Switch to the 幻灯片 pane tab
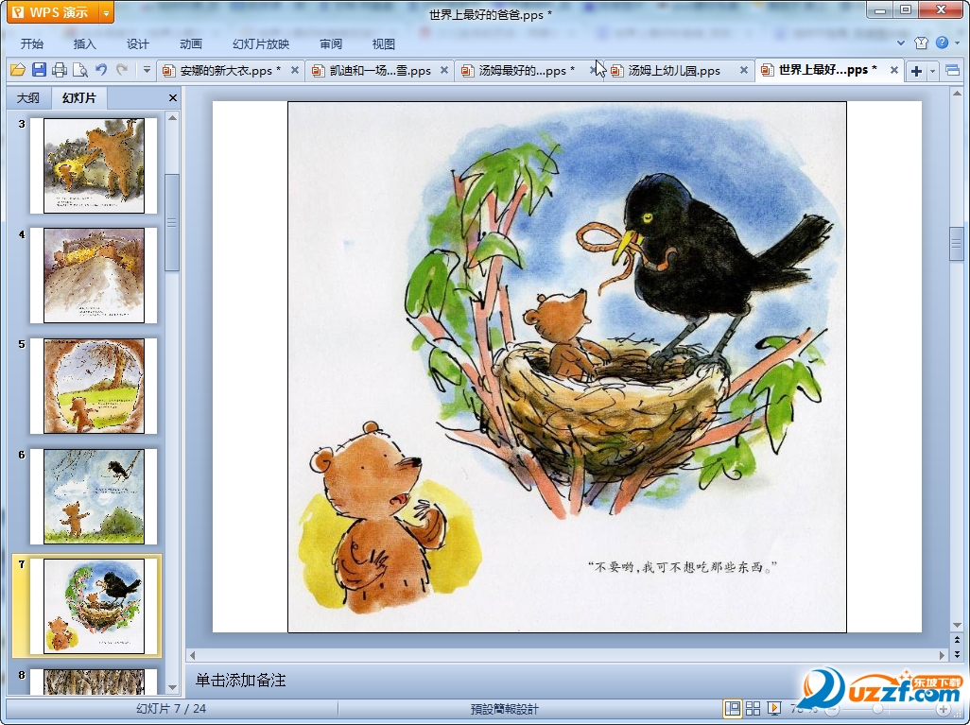 tap(79, 97)
